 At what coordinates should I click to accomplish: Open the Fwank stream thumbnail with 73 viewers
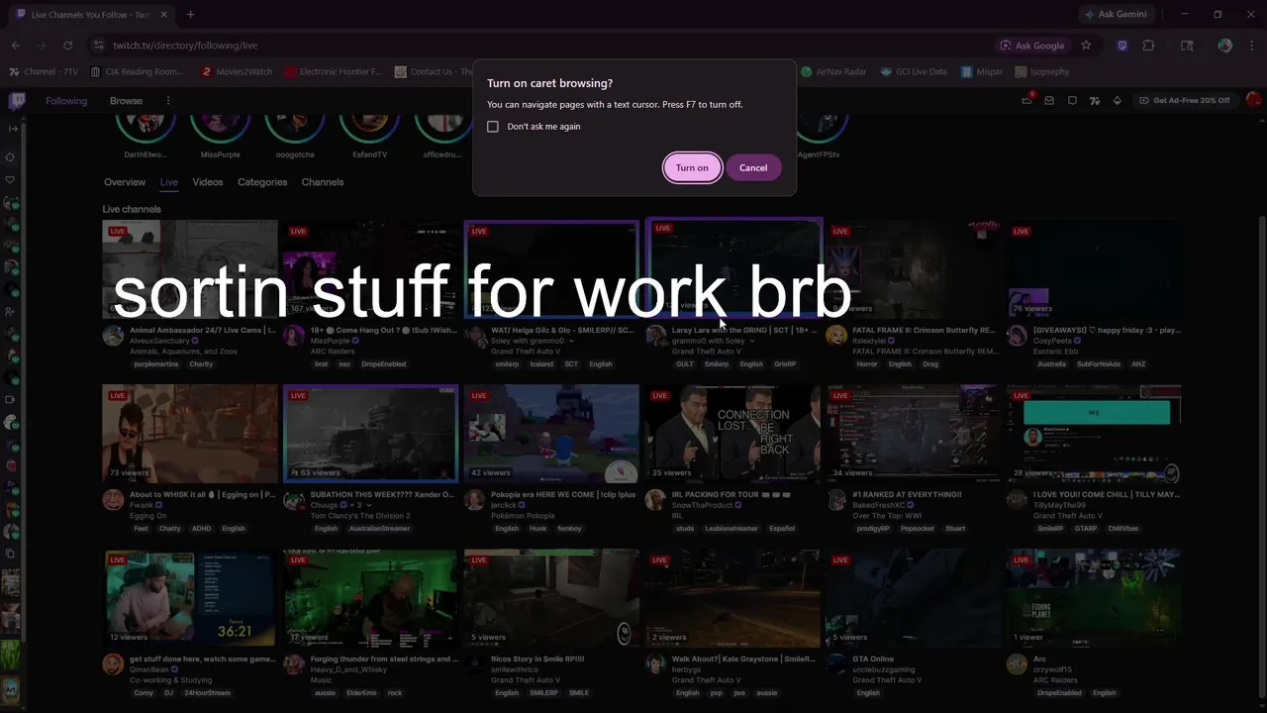190,434
